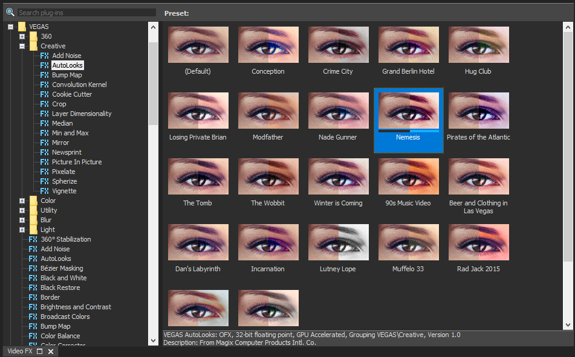The width and height of the screenshot is (575, 357).
Task: Click the FX icon beside Broadcast Colors
Action: coord(33,317)
